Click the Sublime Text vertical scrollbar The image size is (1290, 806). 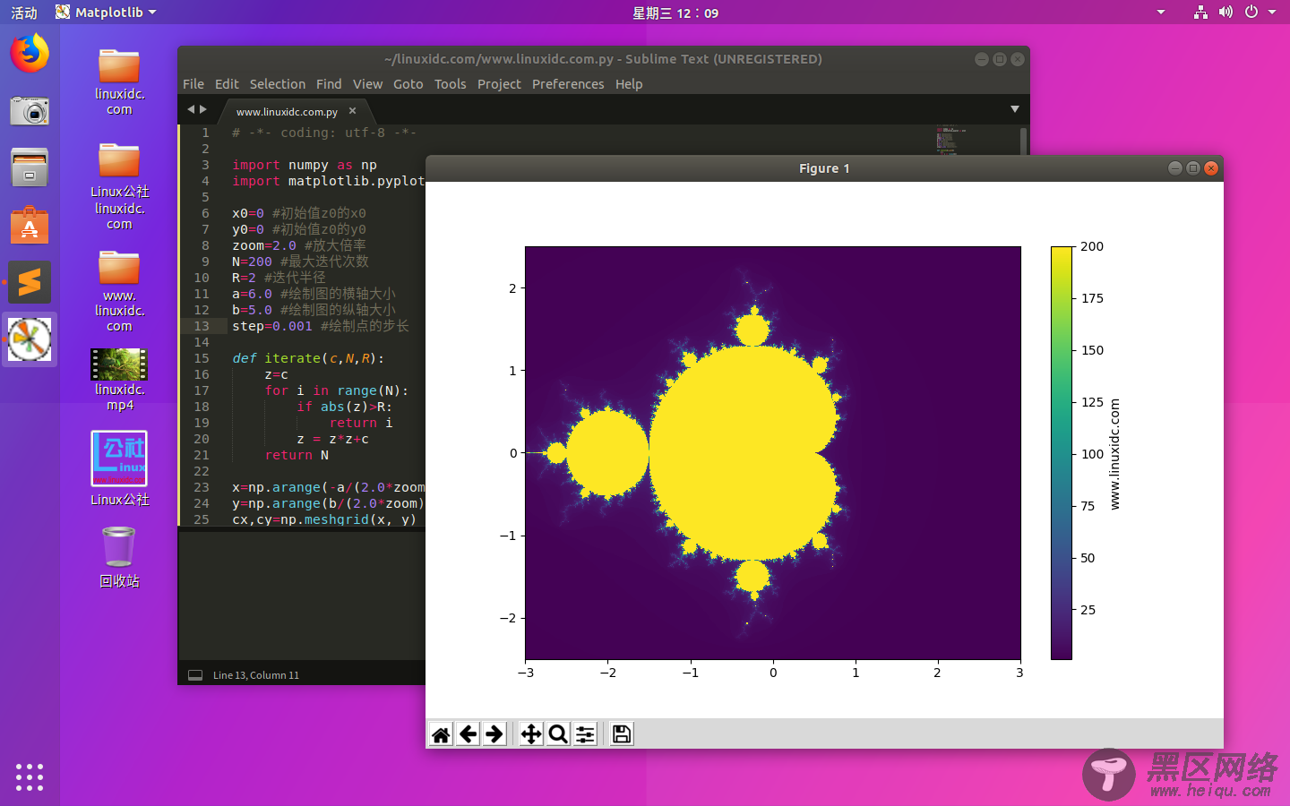[1024, 141]
